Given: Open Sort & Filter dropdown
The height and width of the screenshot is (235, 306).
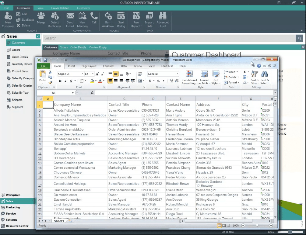Looking at the screenshot, I should (x=255, y=77).
